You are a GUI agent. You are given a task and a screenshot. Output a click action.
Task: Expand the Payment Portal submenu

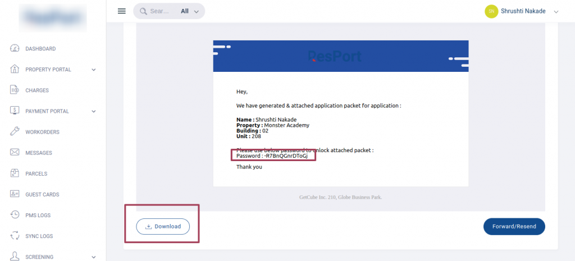click(x=94, y=111)
